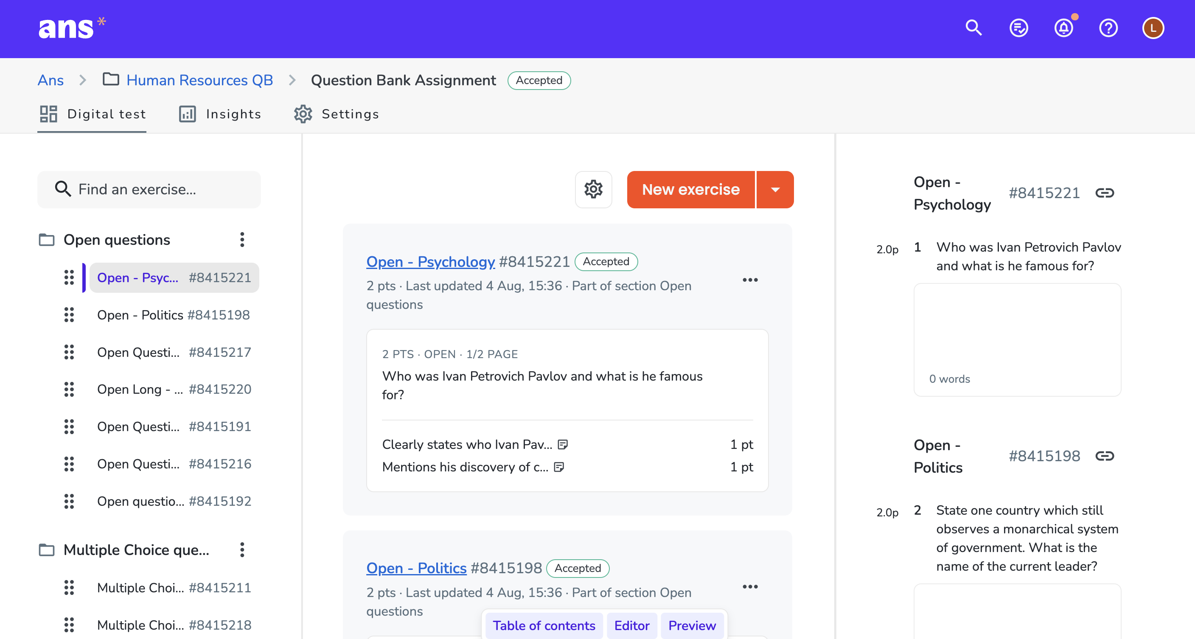Open the help question mark icon
Screen dimensions: 1195x639
click(1108, 28)
